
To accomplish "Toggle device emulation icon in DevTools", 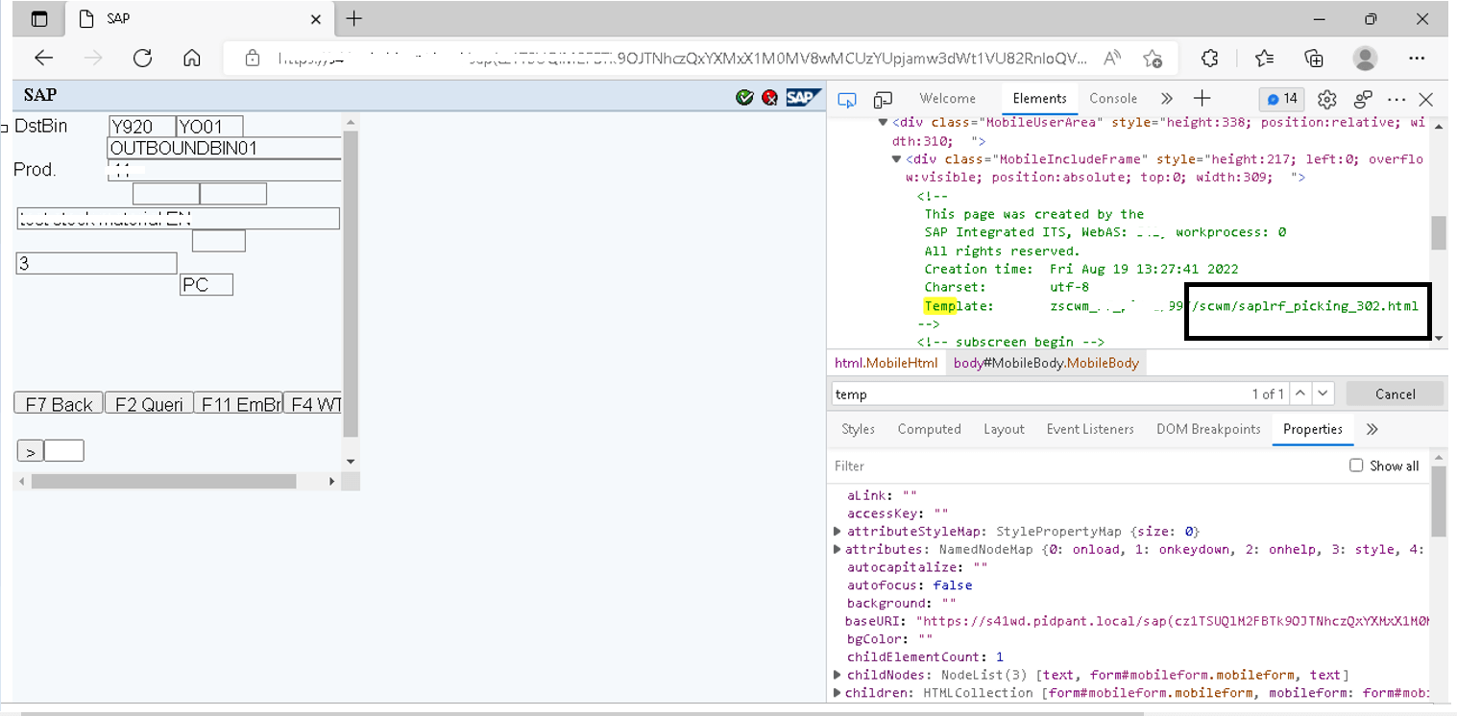I will coord(883,100).
